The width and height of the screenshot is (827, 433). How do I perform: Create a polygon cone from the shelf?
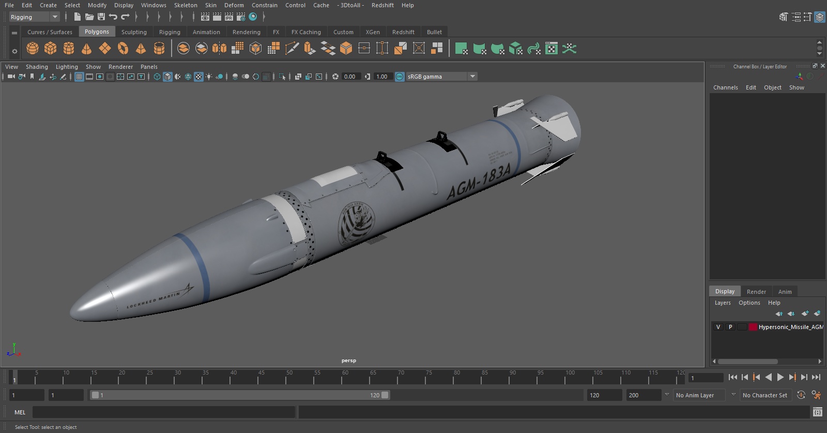(87, 49)
